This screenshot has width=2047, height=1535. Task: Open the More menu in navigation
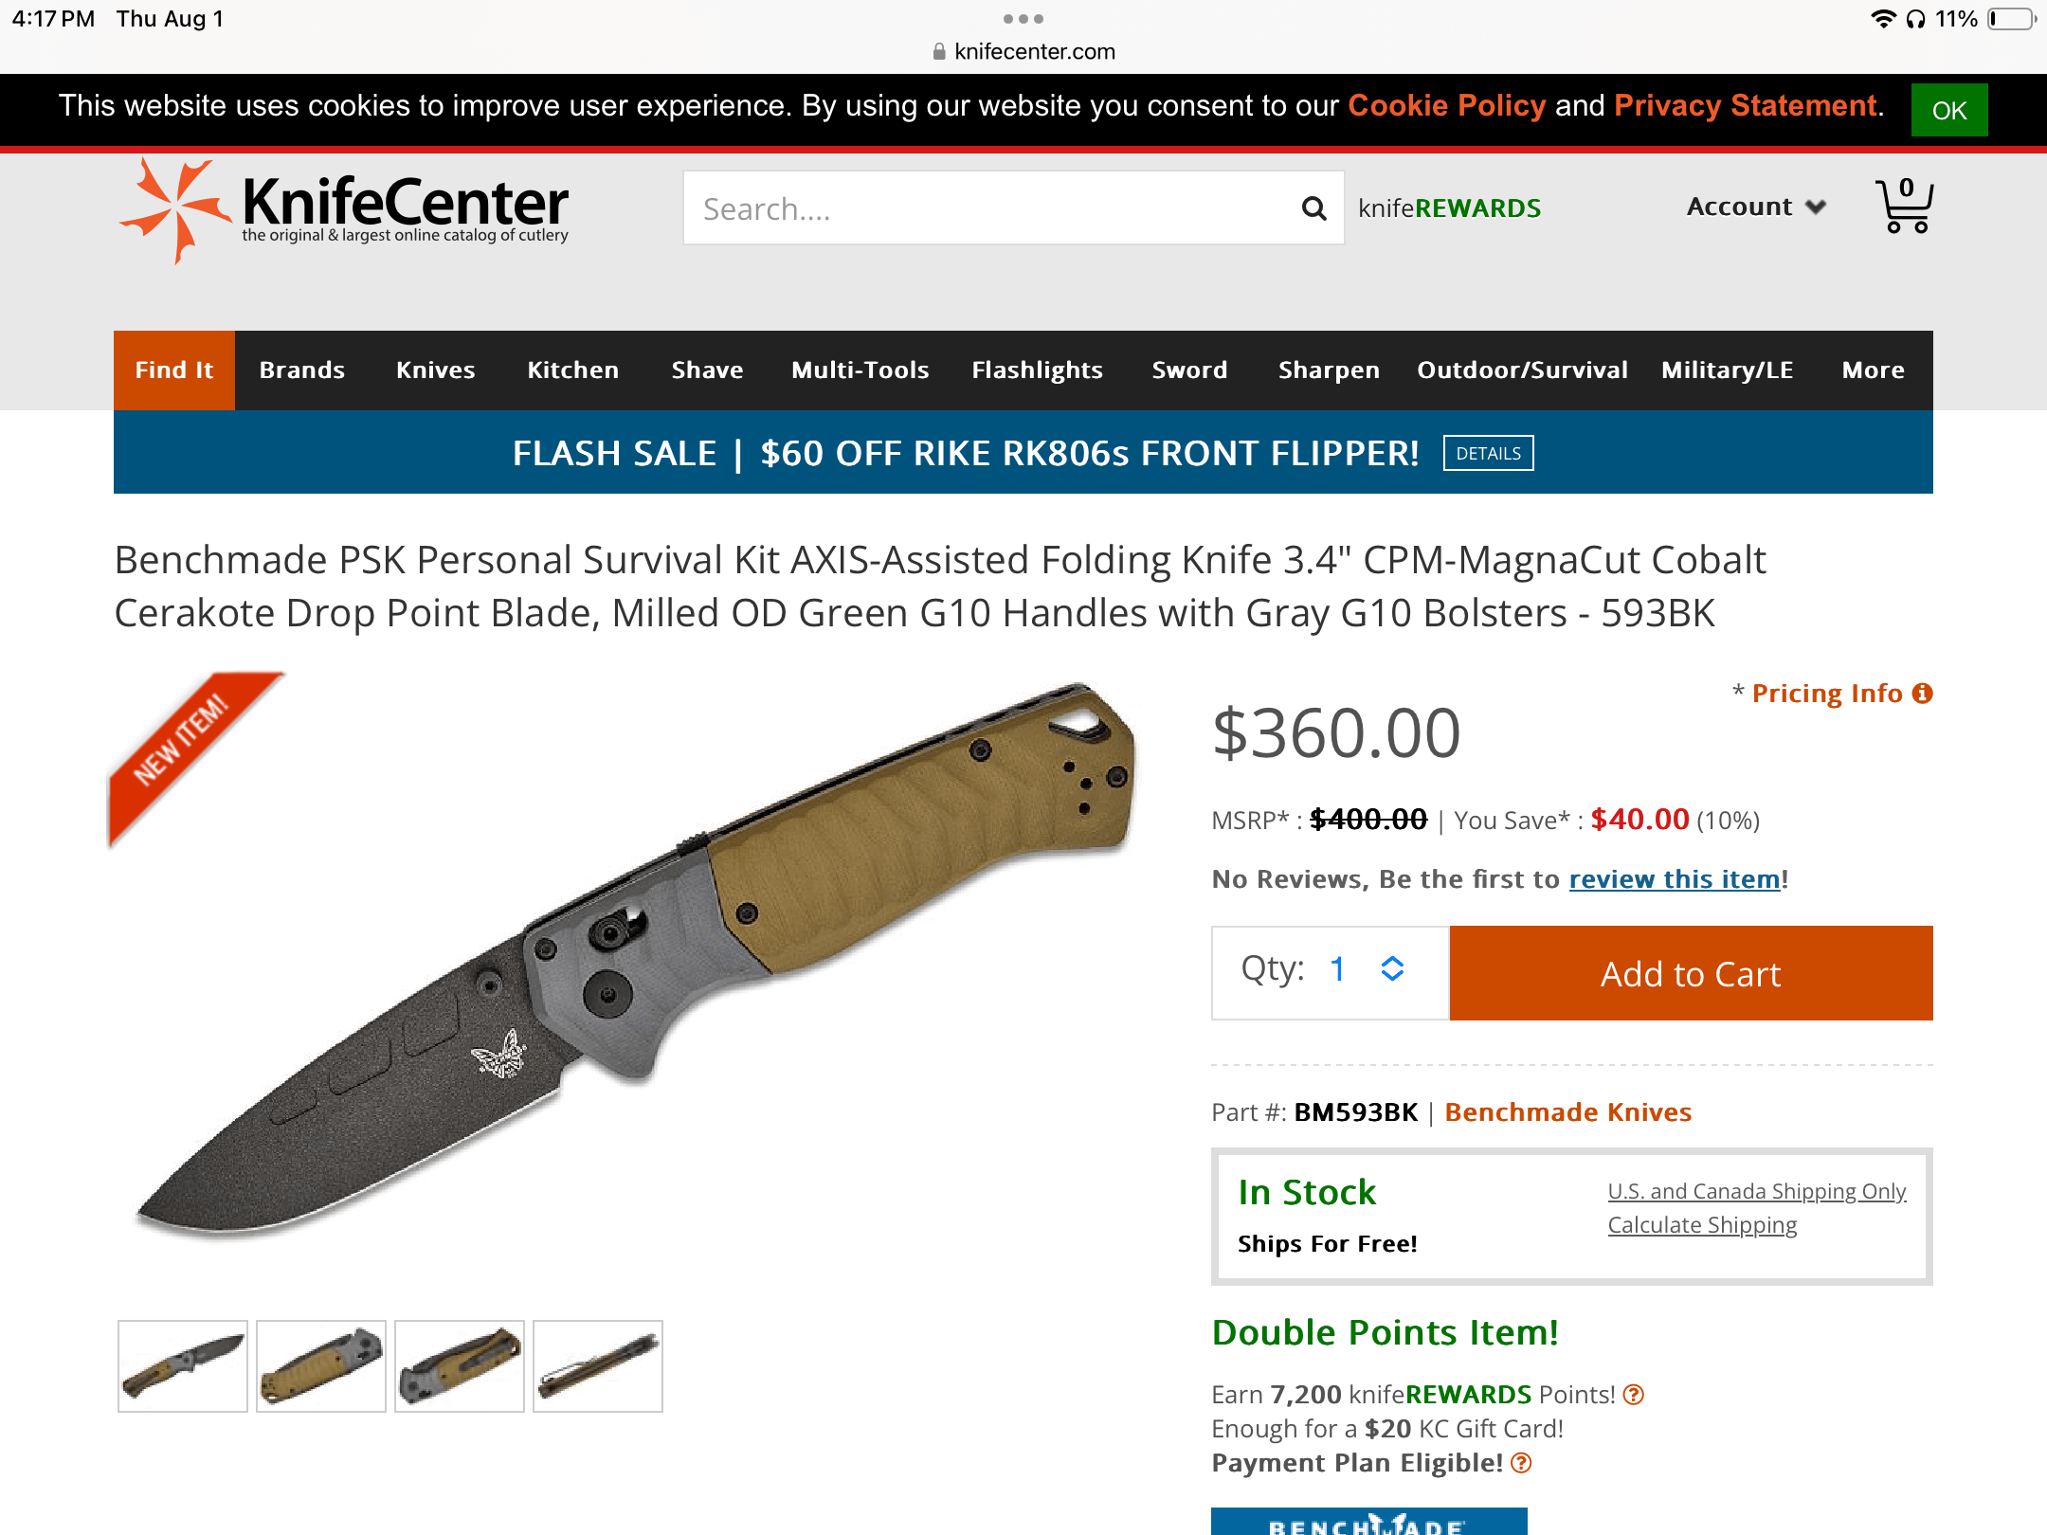[x=1873, y=370]
